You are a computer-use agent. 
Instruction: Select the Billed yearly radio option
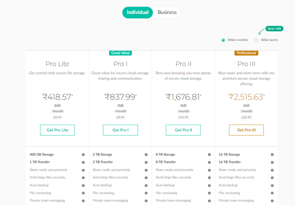point(256,40)
